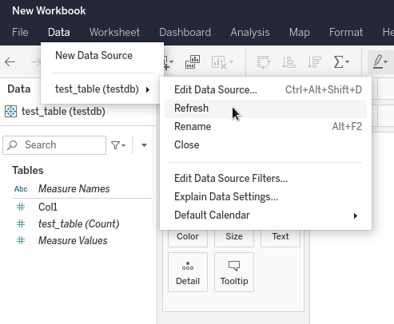Image resolution: width=394 pixels, height=324 pixels.
Task: Choose New Data Source option
Action: pyautogui.click(x=94, y=56)
